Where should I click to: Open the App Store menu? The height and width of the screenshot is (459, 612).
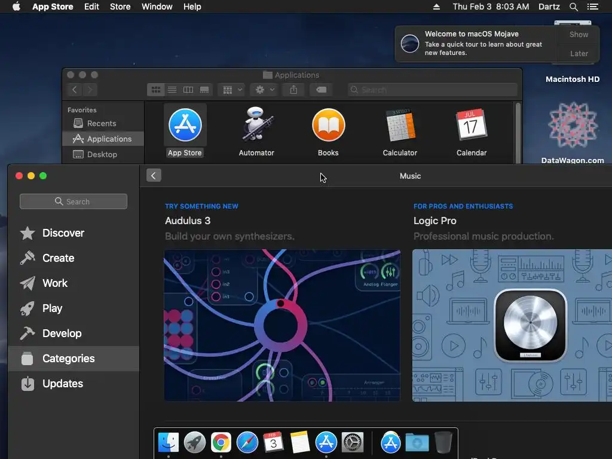53,7
